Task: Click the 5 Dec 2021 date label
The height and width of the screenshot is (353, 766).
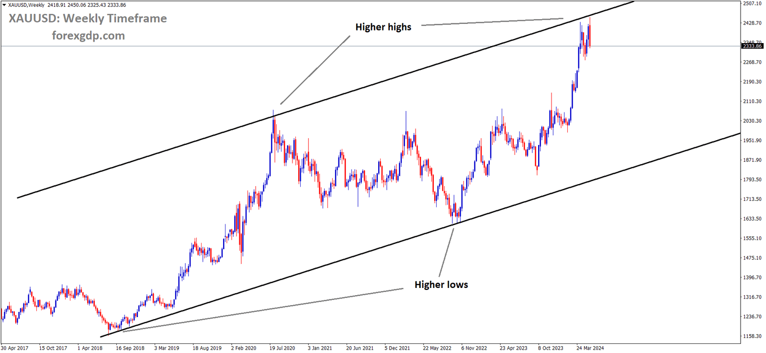Action: (397, 348)
